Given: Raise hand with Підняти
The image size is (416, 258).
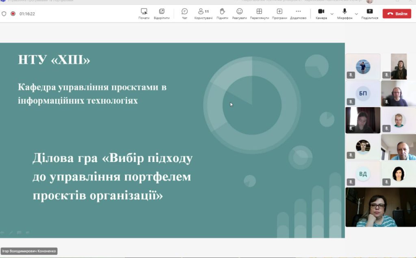Looking at the screenshot, I should [x=222, y=13].
